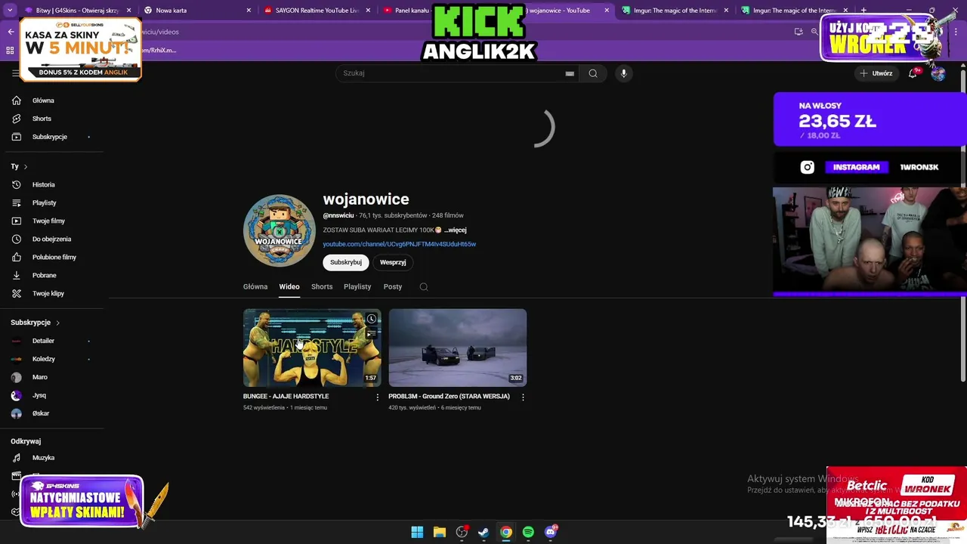The width and height of the screenshot is (967, 544).
Task: Open the youtube.com/channel link
Action: click(400, 244)
